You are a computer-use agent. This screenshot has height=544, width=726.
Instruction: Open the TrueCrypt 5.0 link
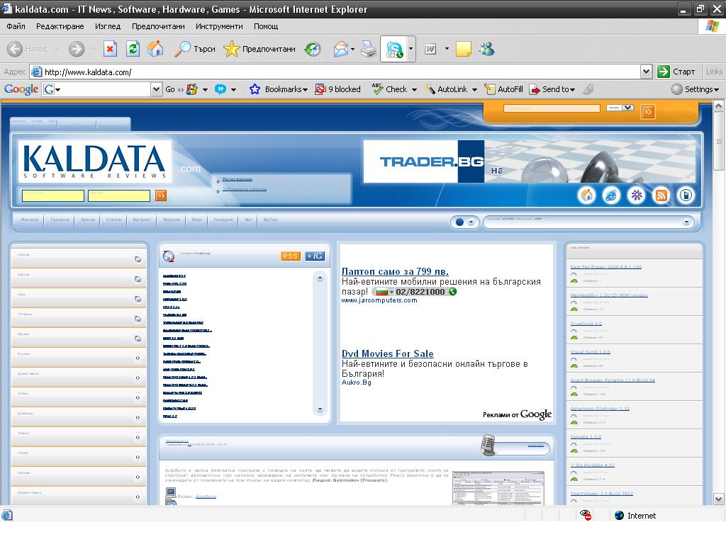[586, 324]
